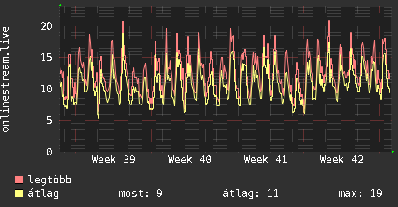The image size is (398, 207).
Task: Click the y-axis value 20
Action: coord(46,26)
